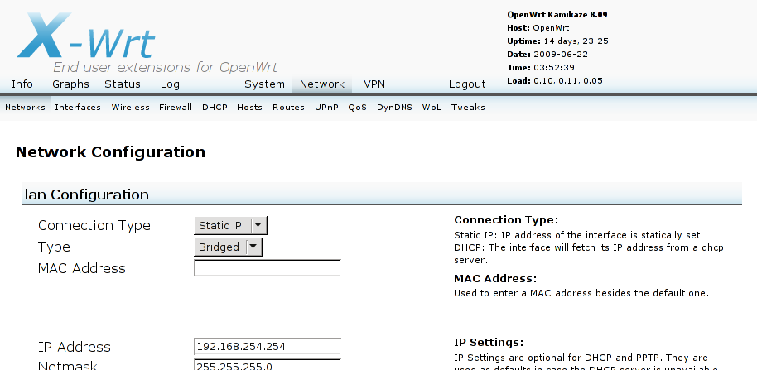
Task: Click the Logout link
Action: (x=467, y=84)
